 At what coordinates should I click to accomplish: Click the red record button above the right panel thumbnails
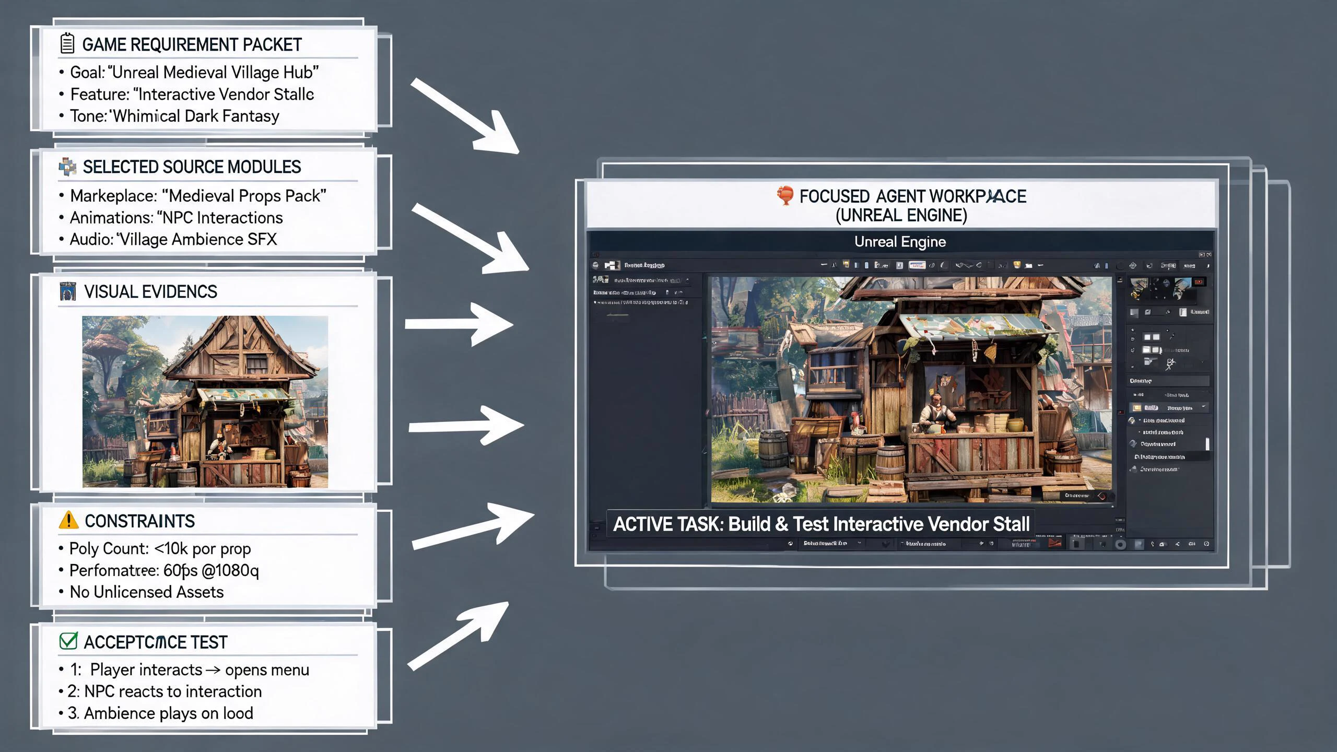(1199, 282)
